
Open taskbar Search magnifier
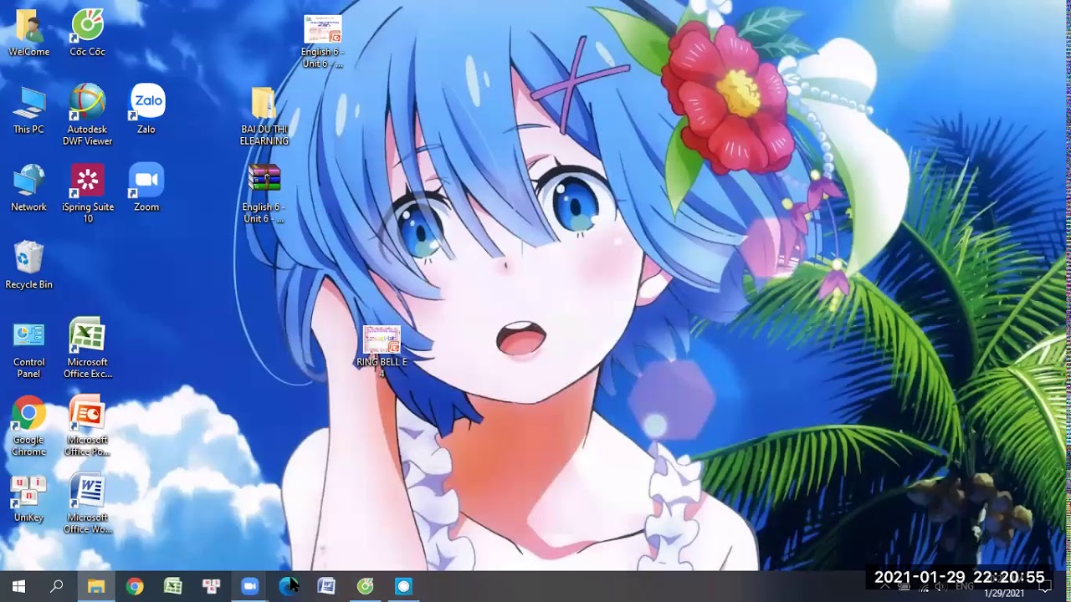[57, 586]
